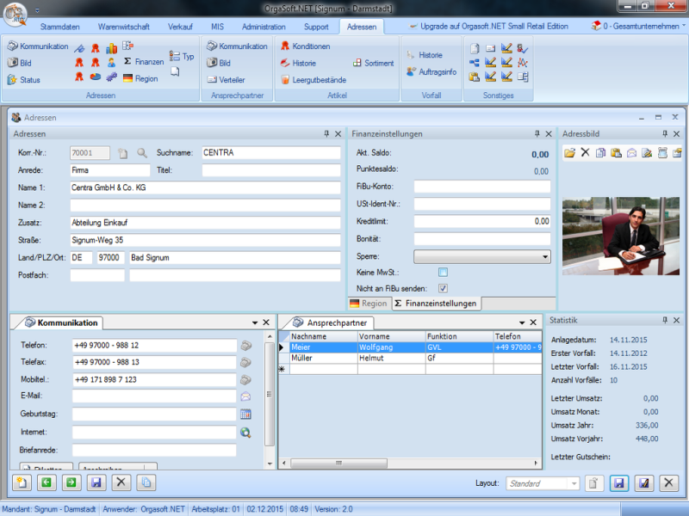Viewport: 689px width, 516px height.
Task: Click the green next record arrow
Action: [71, 483]
